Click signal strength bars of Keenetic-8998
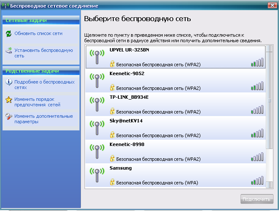 coord(257,157)
